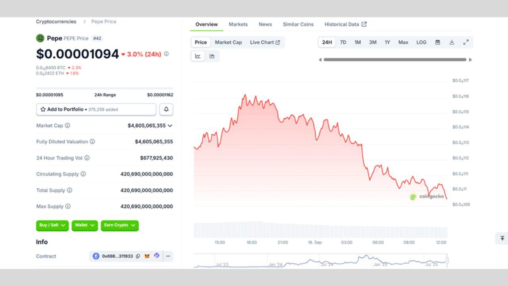Expand Market Cap details chevron
Screen dimensions: 508x286
[170, 126]
